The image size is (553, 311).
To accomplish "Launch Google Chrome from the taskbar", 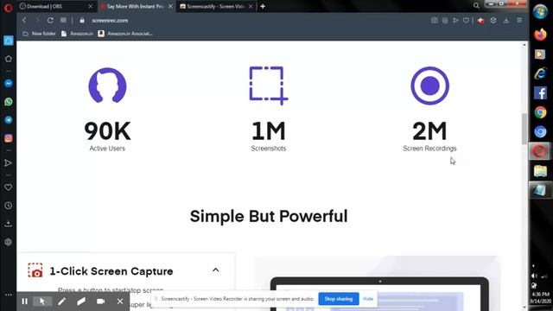I will tap(540, 112).
